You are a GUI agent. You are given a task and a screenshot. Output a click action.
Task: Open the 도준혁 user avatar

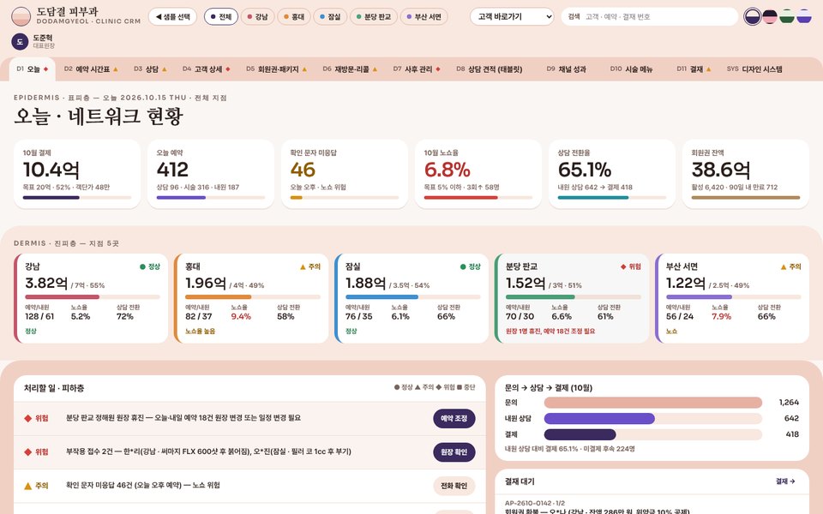20,41
